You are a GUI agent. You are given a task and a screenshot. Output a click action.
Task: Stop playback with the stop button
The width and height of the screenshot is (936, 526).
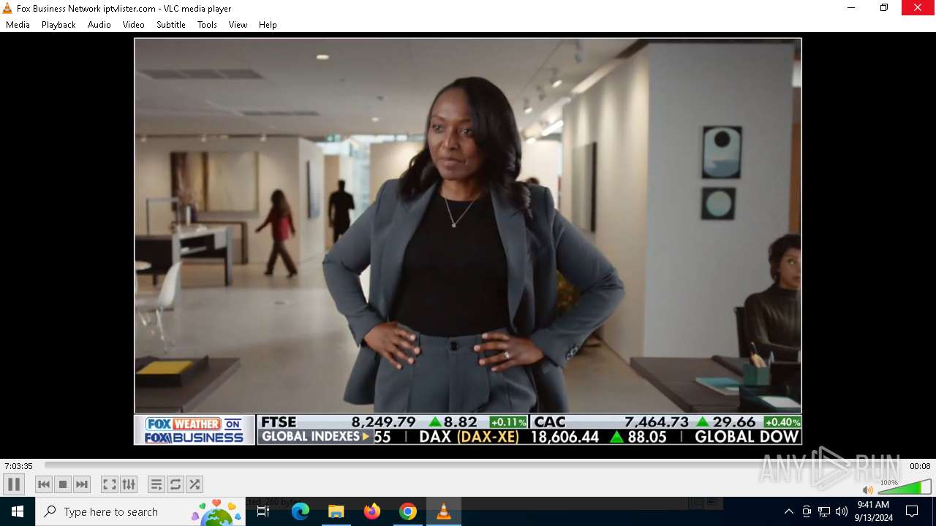tap(63, 484)
